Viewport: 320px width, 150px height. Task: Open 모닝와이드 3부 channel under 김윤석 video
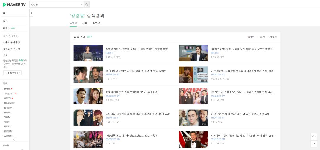[113, 75]
